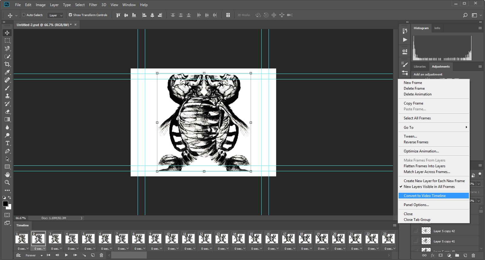Open the Timeline panel flyout menu
The height and width of the screenshot is (260, 485).
coord(394,225)
